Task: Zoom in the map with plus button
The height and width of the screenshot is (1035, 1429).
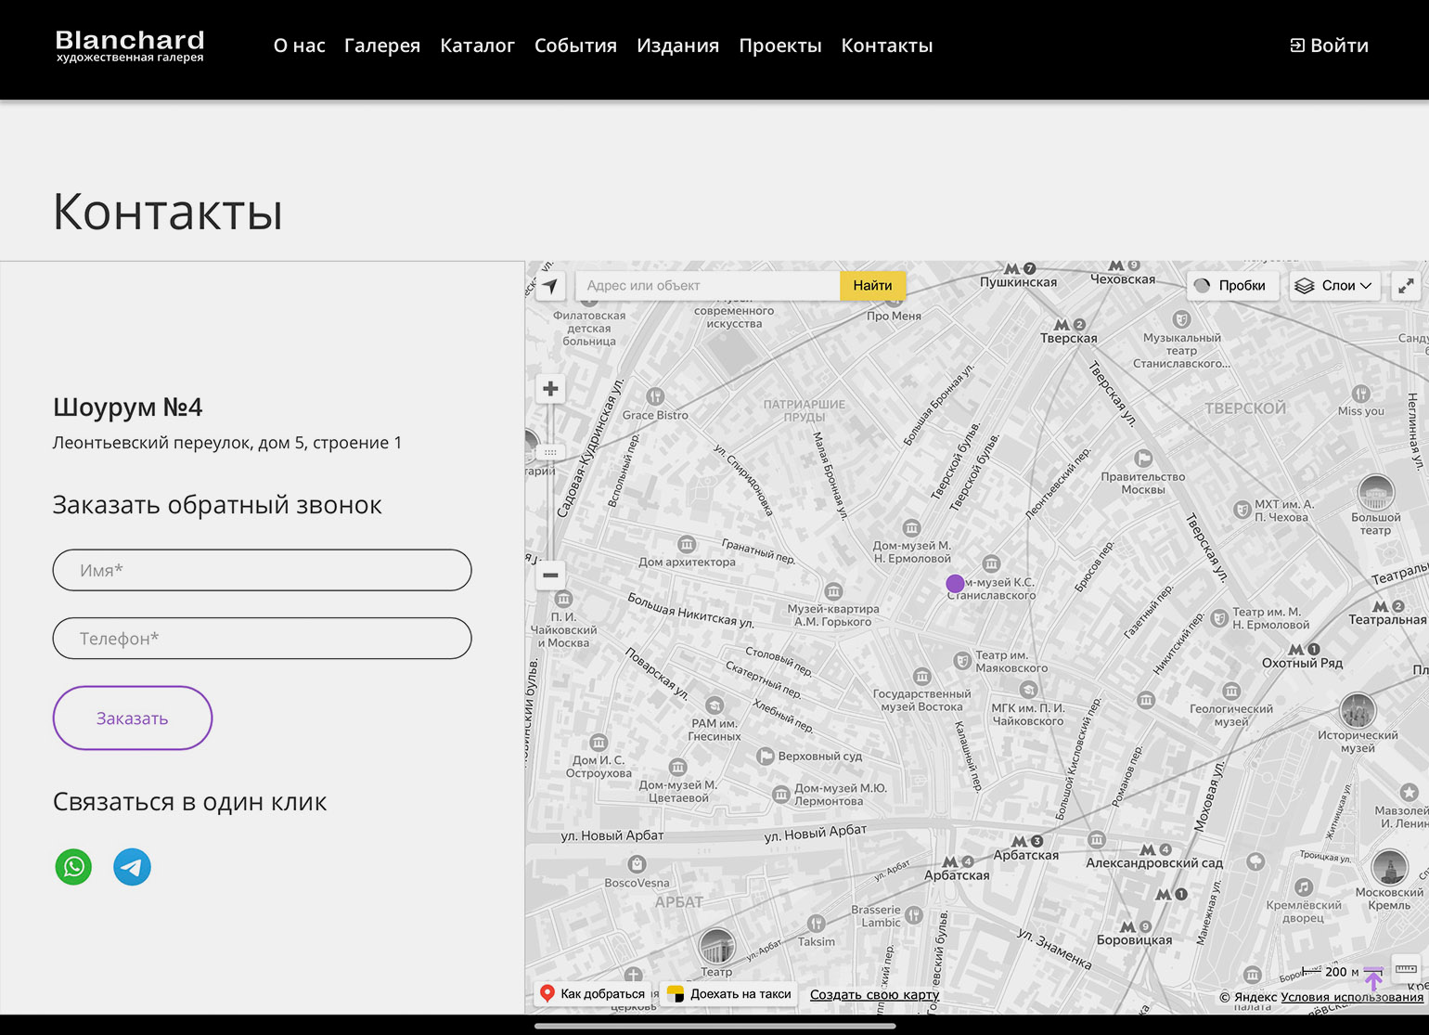Action: point(550,389)
